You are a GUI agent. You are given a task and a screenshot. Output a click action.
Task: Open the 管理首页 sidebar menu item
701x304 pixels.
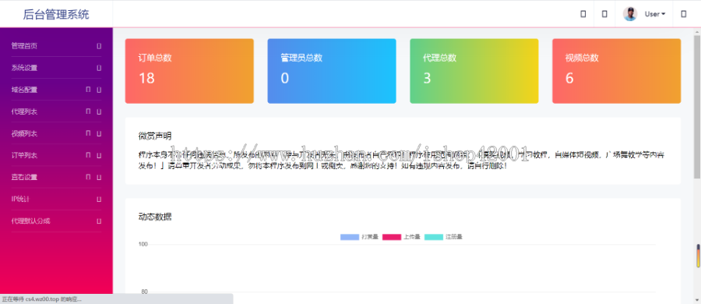56,46
